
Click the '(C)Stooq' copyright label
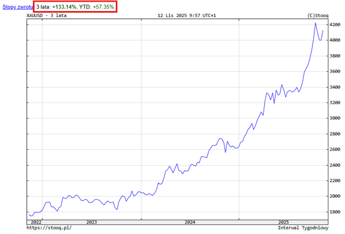318,15
